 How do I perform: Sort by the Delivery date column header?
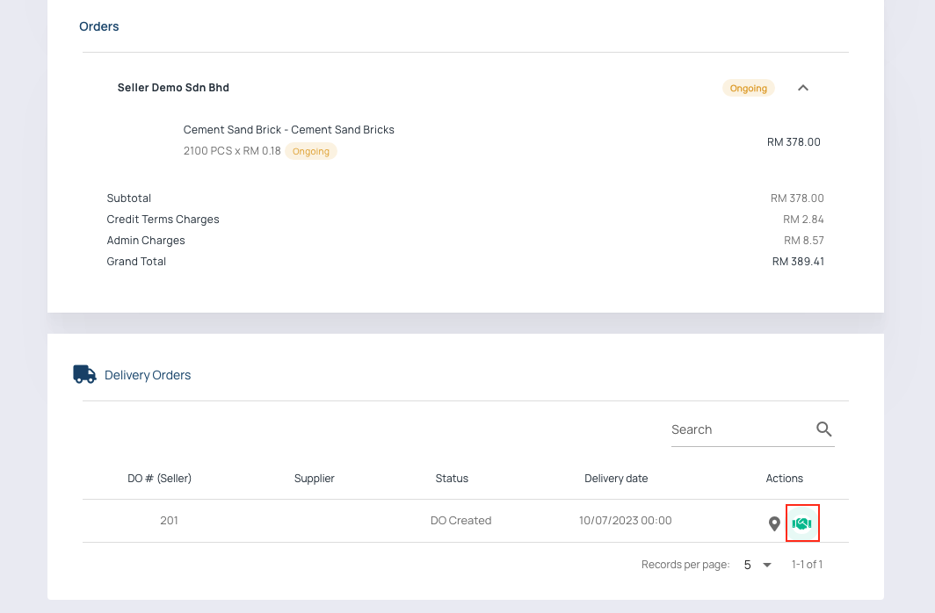[x=616, y=479]
